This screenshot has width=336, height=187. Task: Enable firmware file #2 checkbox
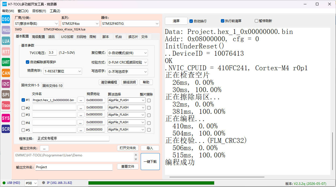(23, 108)
